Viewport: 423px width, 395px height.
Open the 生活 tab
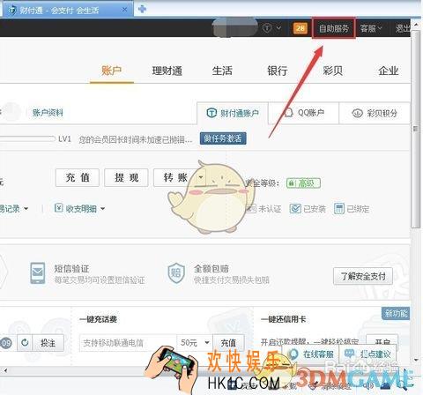222,71
